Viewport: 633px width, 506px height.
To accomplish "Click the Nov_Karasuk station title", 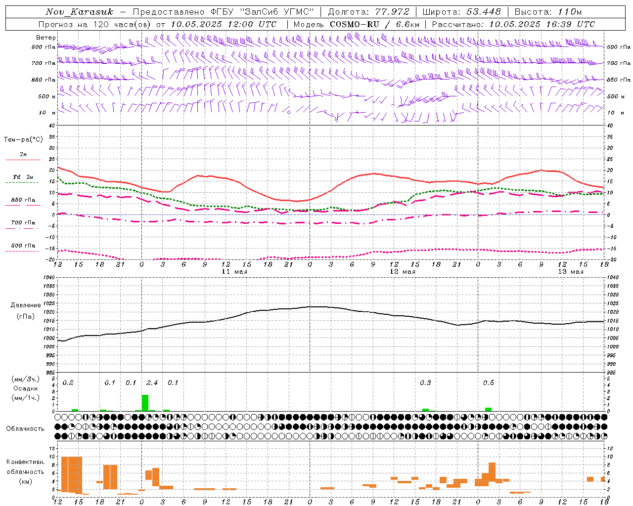I will (79, 12).
